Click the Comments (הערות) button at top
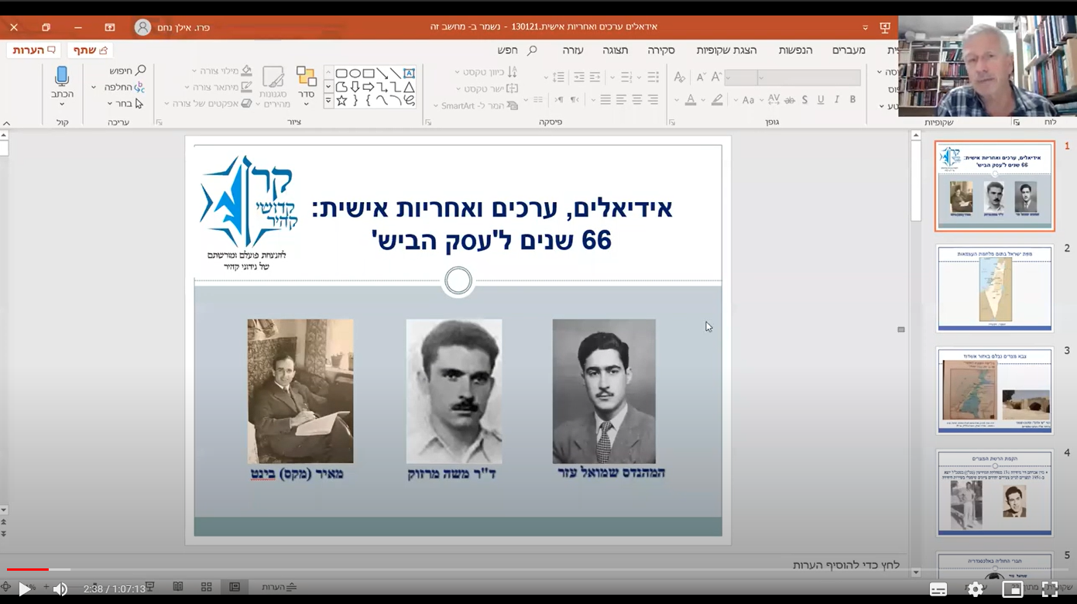Image resolution: width=1077 pixels, height=604 pixels. pyautogui.click(x=34, y=50)
